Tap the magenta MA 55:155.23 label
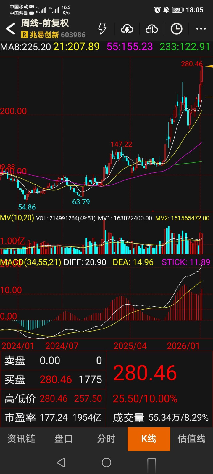Image resolution: width=213 pixels, height=474 pixels. point(130,47)
